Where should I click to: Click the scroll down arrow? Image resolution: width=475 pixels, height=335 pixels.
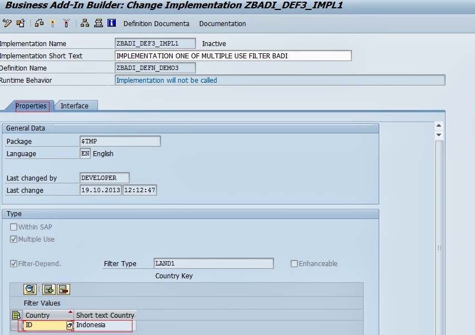(439, 135)
